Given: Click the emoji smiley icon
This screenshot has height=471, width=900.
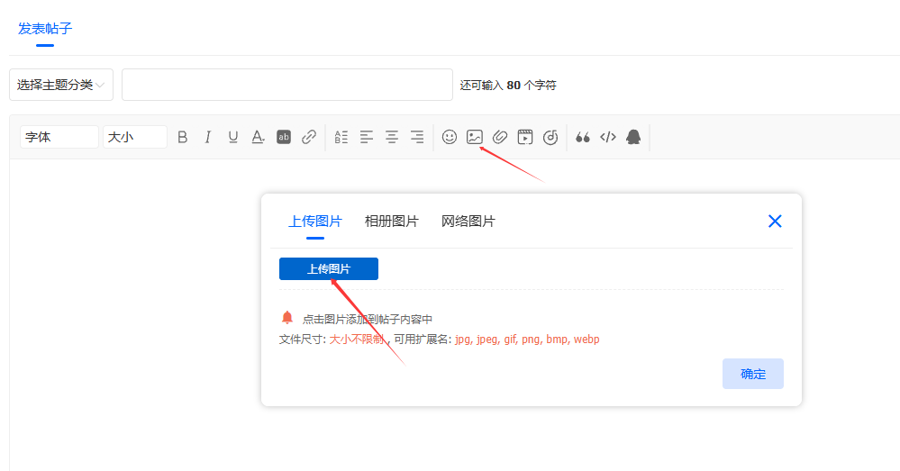Looking at the screenshot, I should pos(450,137).
